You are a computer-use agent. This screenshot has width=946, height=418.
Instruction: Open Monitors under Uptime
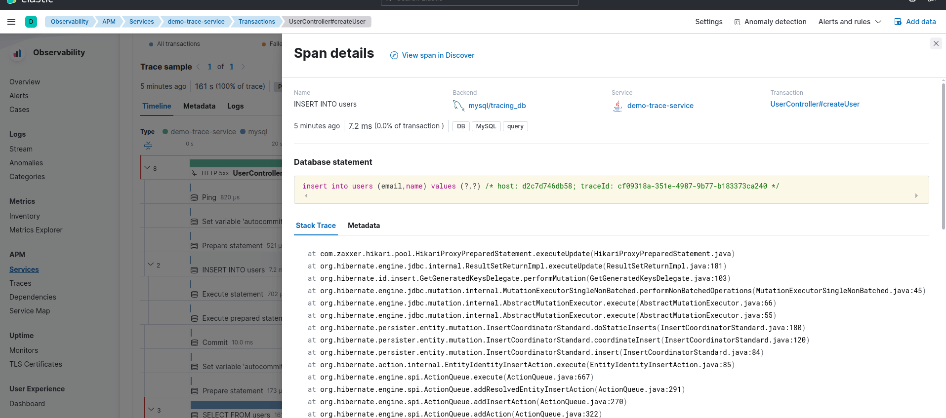pyautogui.click(x=24, y=350)
